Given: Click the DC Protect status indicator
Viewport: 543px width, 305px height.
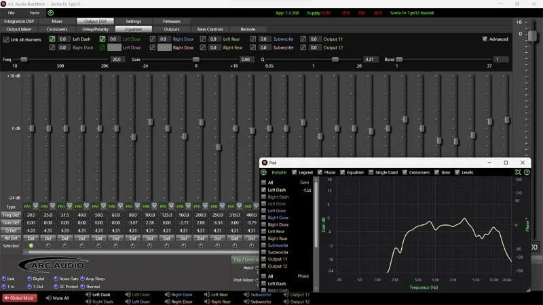Looking at the screenshot, I should [x=56, y=286].
